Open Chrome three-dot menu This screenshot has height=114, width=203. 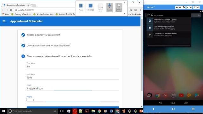pos(140,10)
